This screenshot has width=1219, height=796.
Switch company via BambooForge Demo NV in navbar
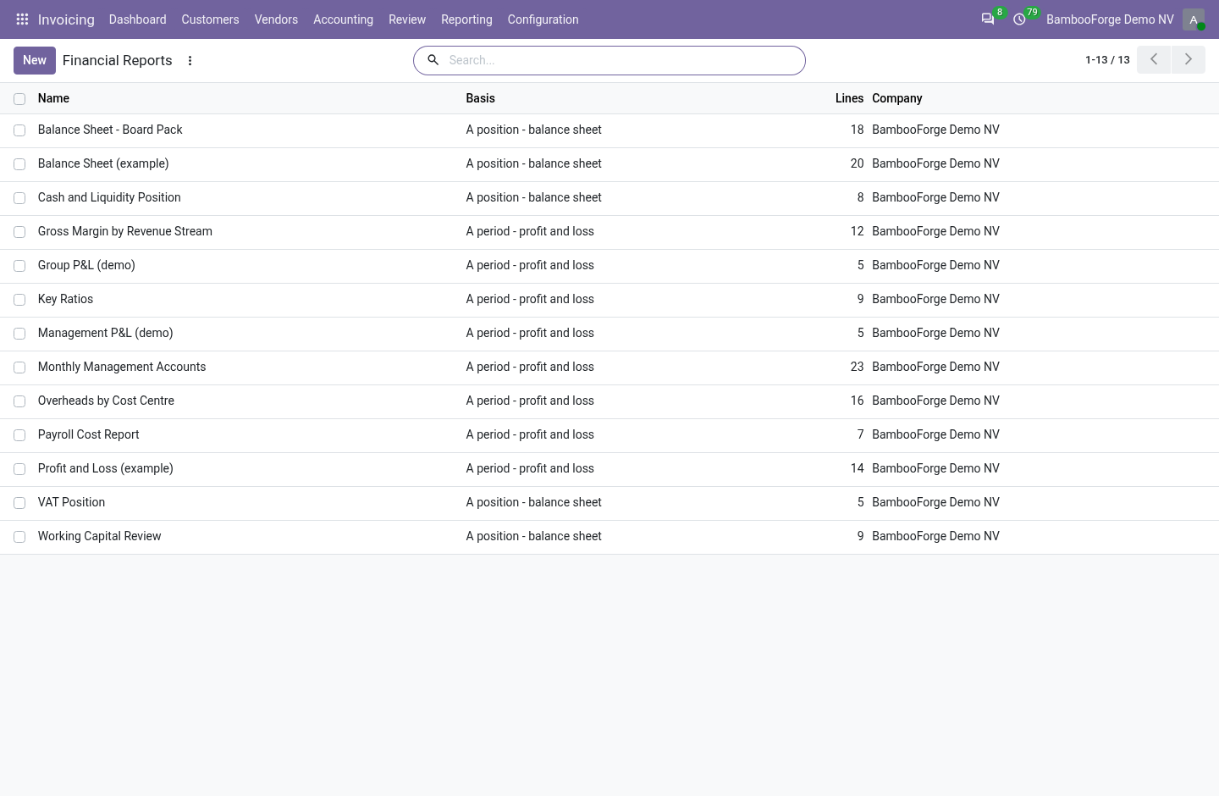coord(1110,19)
